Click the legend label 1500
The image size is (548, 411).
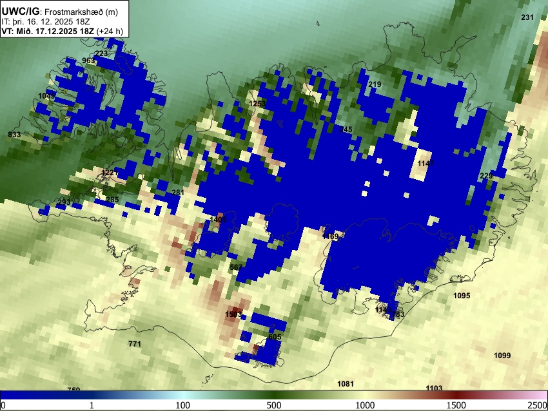coord(456,405)
